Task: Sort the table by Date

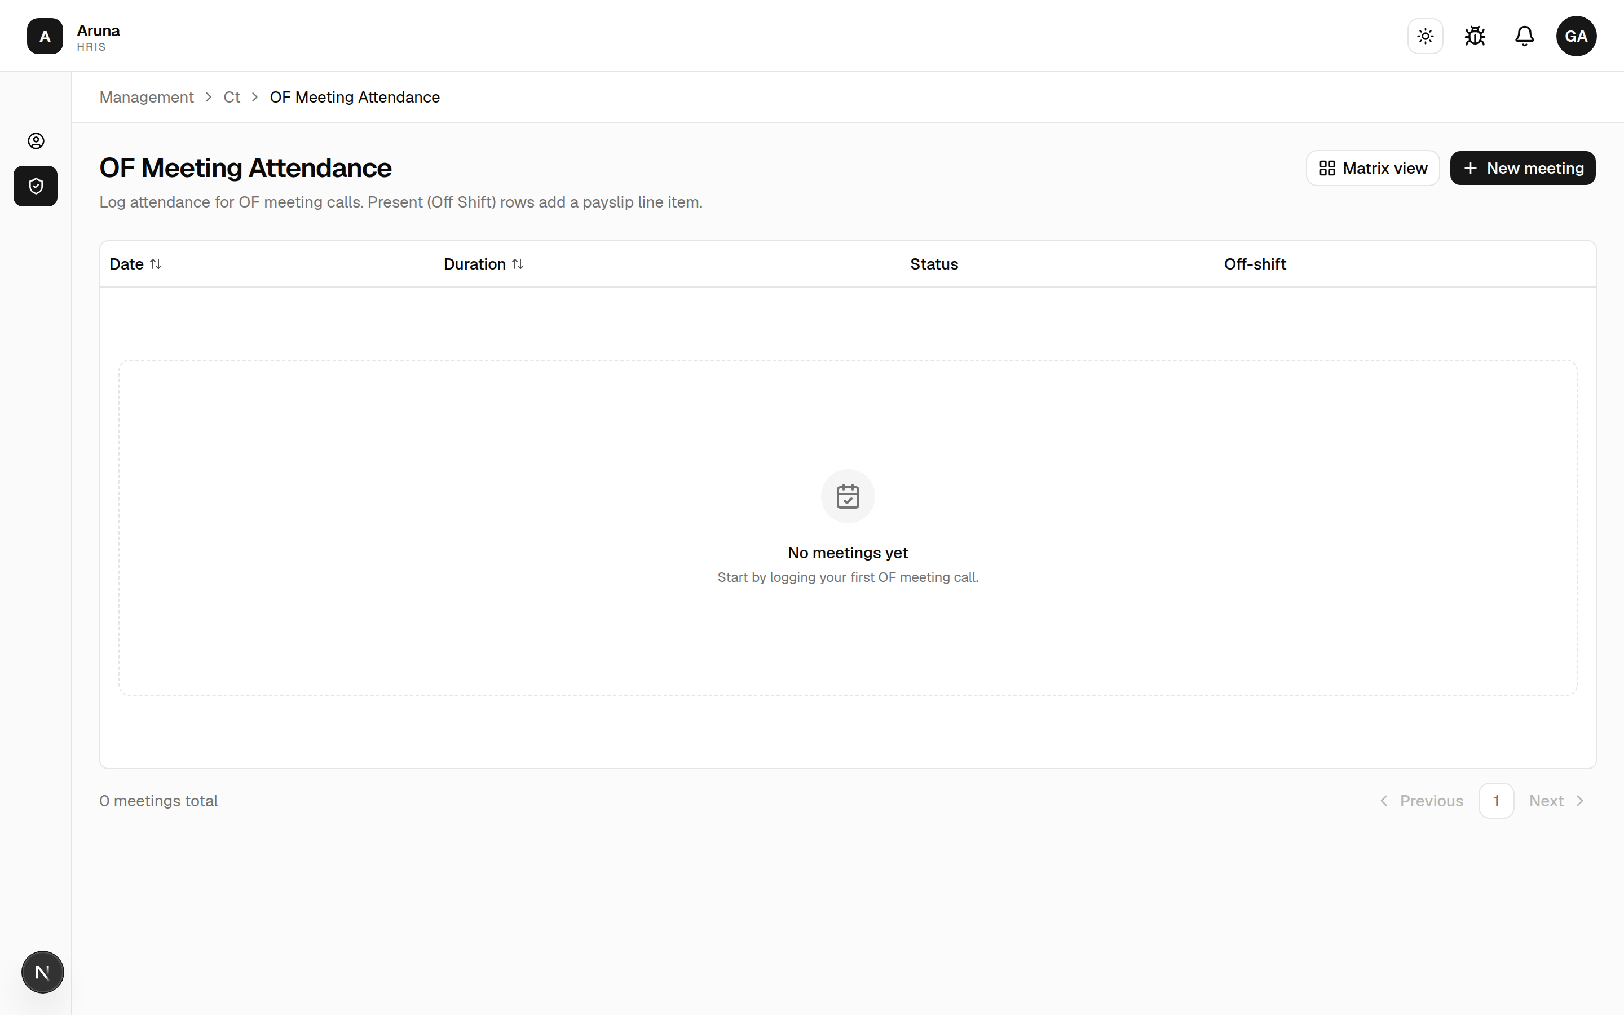Action: tap(135, 264)
